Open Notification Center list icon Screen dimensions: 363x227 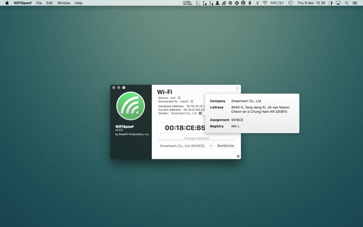pyautogui.click(x=355, y=3)
